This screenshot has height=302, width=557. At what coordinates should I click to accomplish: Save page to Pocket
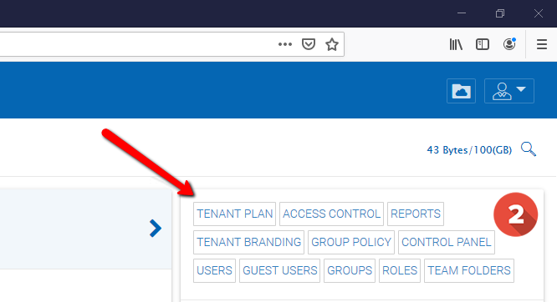(x=309, y=44)
